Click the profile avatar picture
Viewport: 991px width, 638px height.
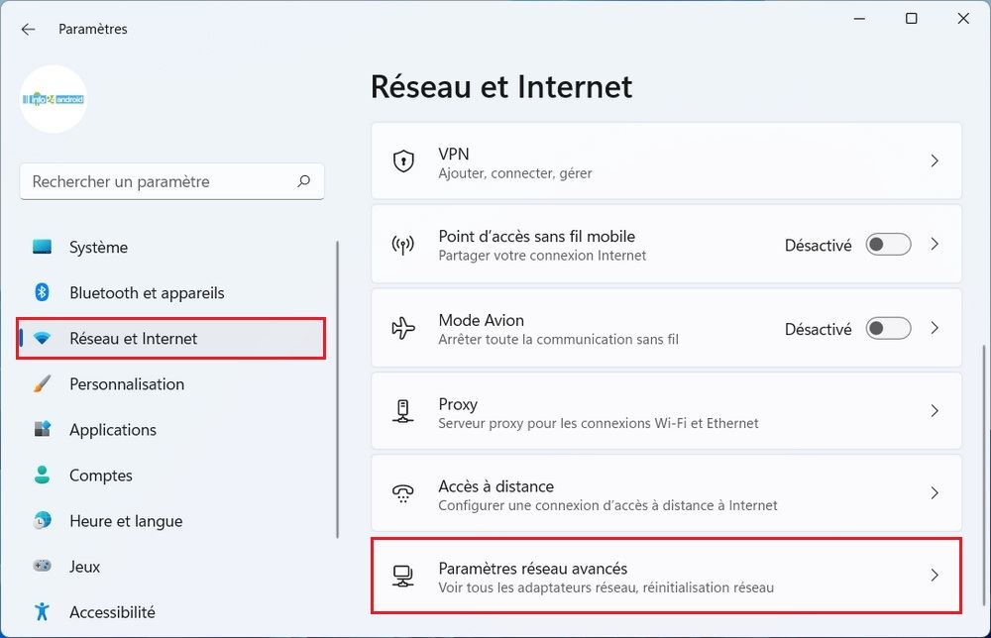[54, 99]
